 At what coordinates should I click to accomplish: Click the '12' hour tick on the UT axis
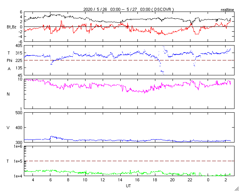(x=103, y=180)
